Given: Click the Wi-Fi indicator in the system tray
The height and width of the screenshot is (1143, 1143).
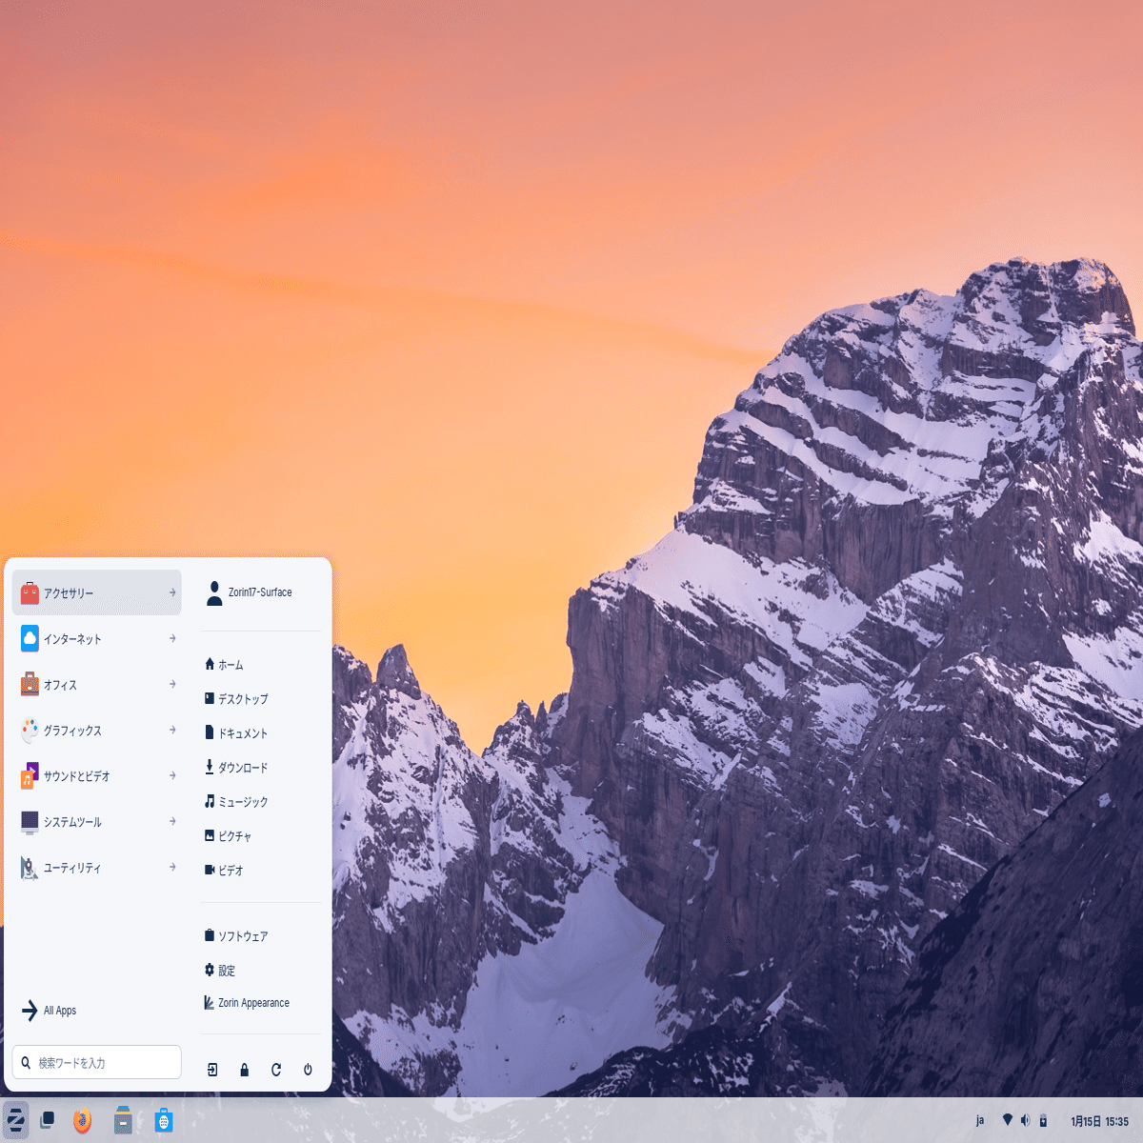Looking at the screenshot, I should [x=1007, y=1122].
